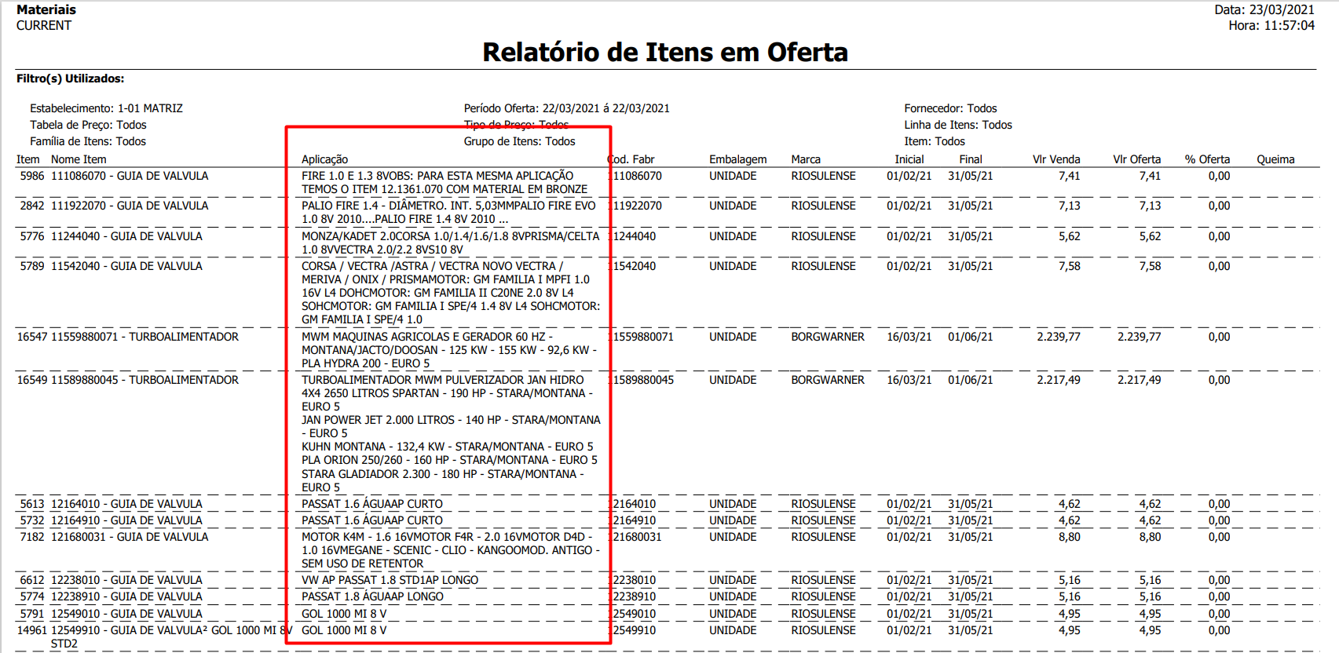Click the "Inicial" column header
Image resolution: width=1339 pixels, height=653 pixels.
[x=909, y=159]
